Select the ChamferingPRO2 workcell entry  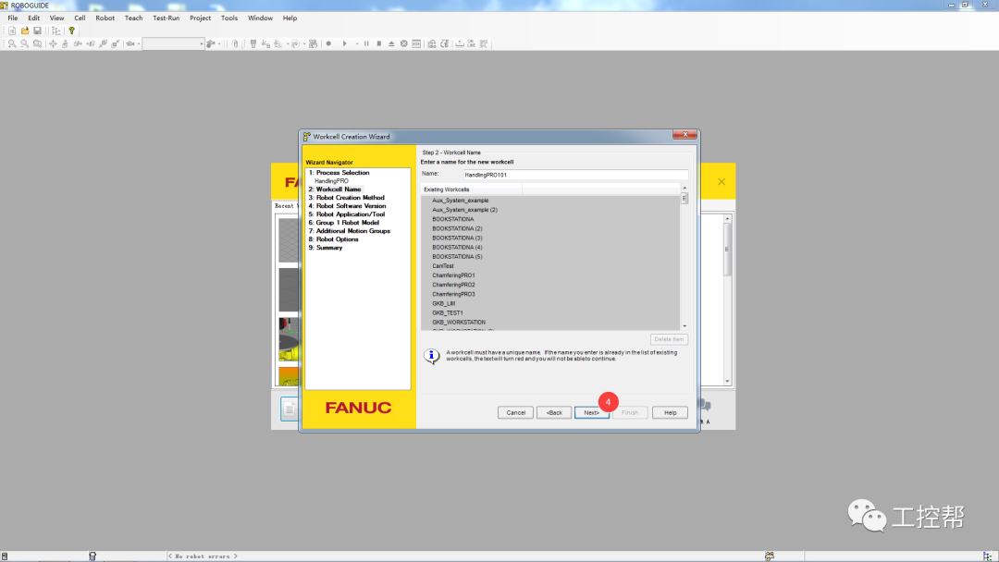point(453,285)
